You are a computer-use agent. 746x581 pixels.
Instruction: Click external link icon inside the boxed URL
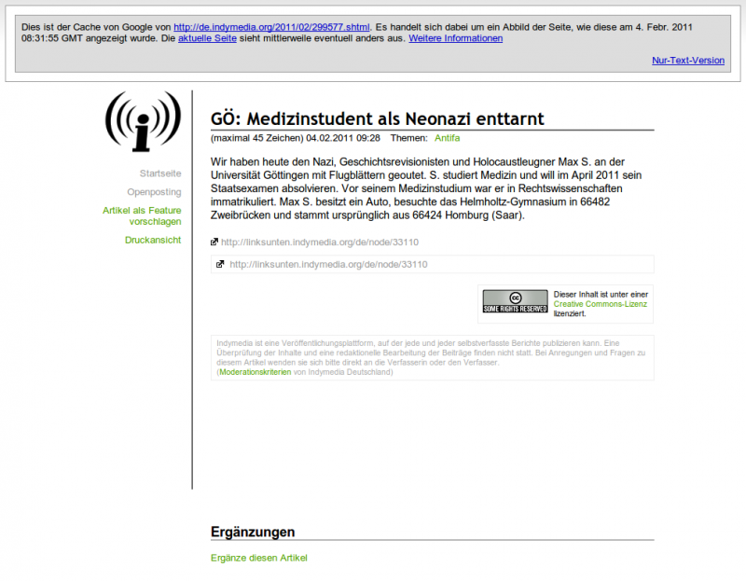click(221, 265)
